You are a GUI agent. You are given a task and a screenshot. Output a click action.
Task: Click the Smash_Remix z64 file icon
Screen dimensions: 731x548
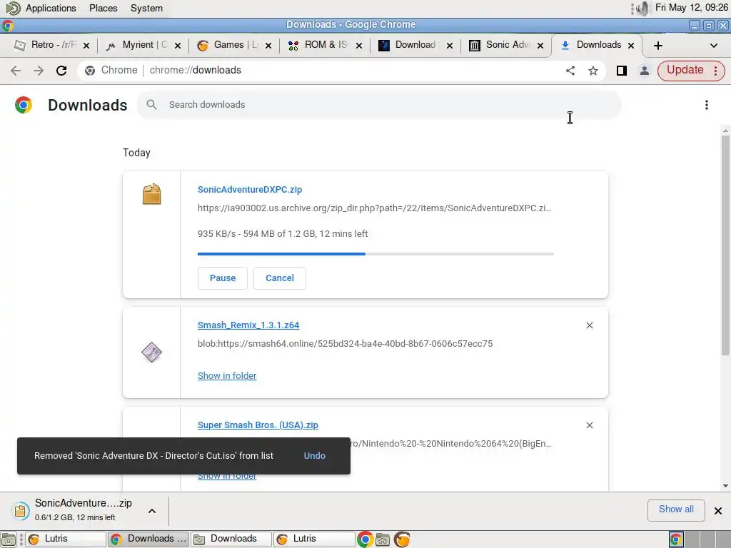point(151,352)
